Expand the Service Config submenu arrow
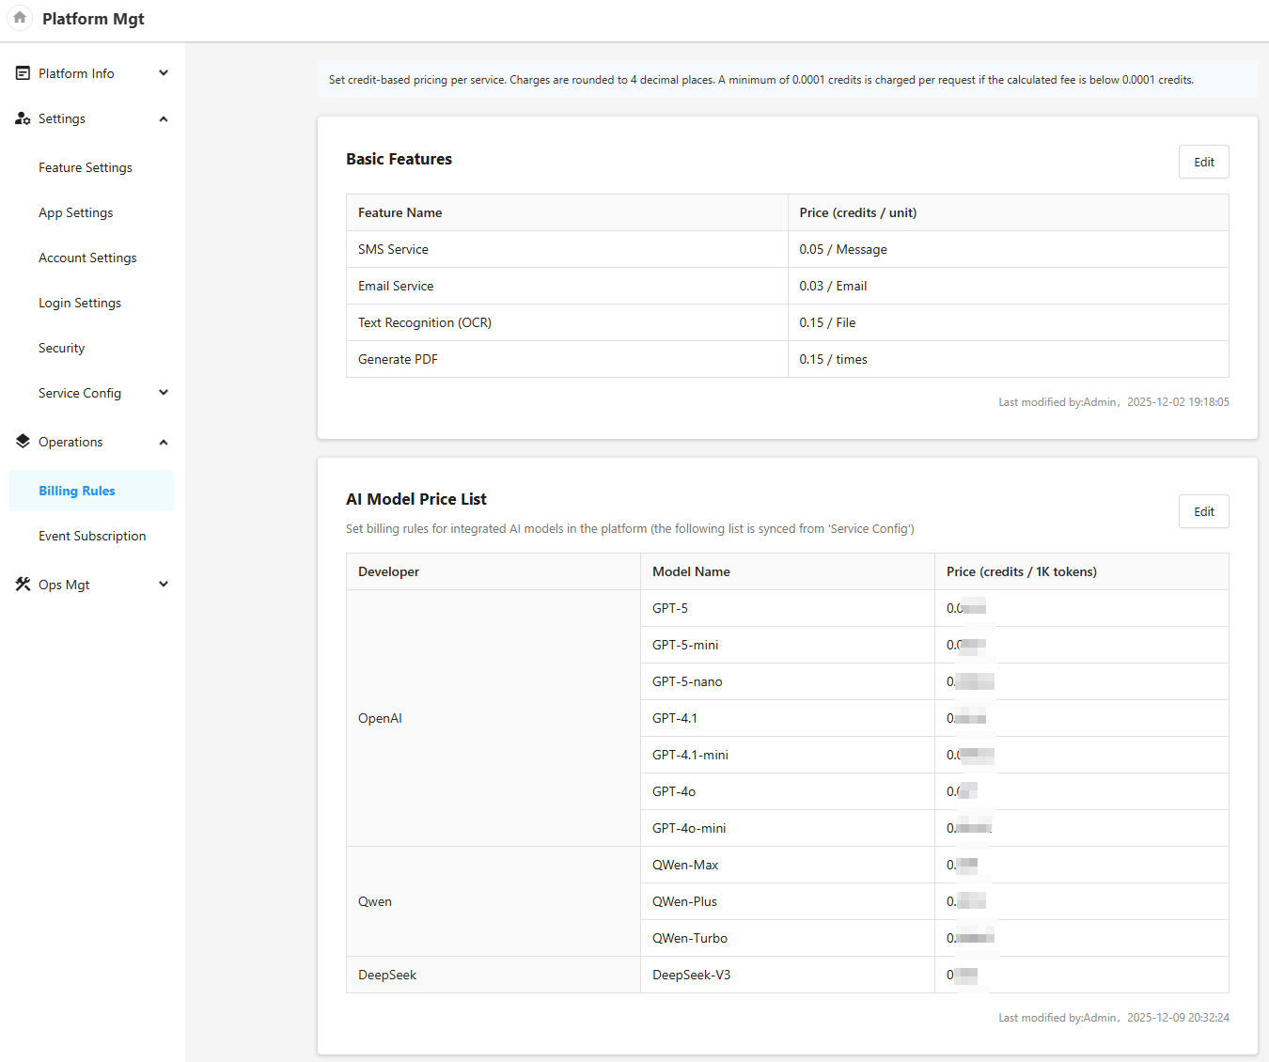The image size is (1269, 1062). (x=164, y=393)
